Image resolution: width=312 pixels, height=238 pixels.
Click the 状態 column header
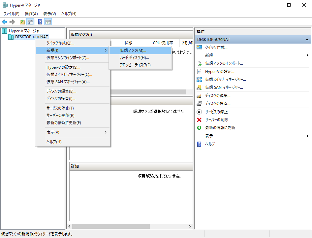click(x=137, y=43)
